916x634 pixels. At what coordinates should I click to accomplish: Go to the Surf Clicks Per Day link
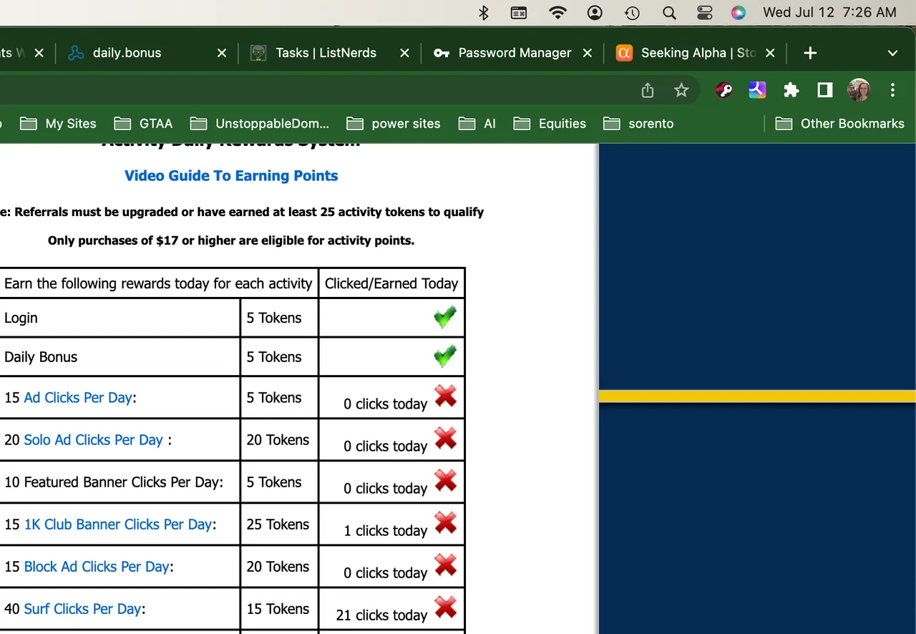82,609
